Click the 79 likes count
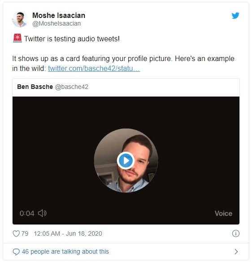Screen dimensions: 252x264 (25, 233)
